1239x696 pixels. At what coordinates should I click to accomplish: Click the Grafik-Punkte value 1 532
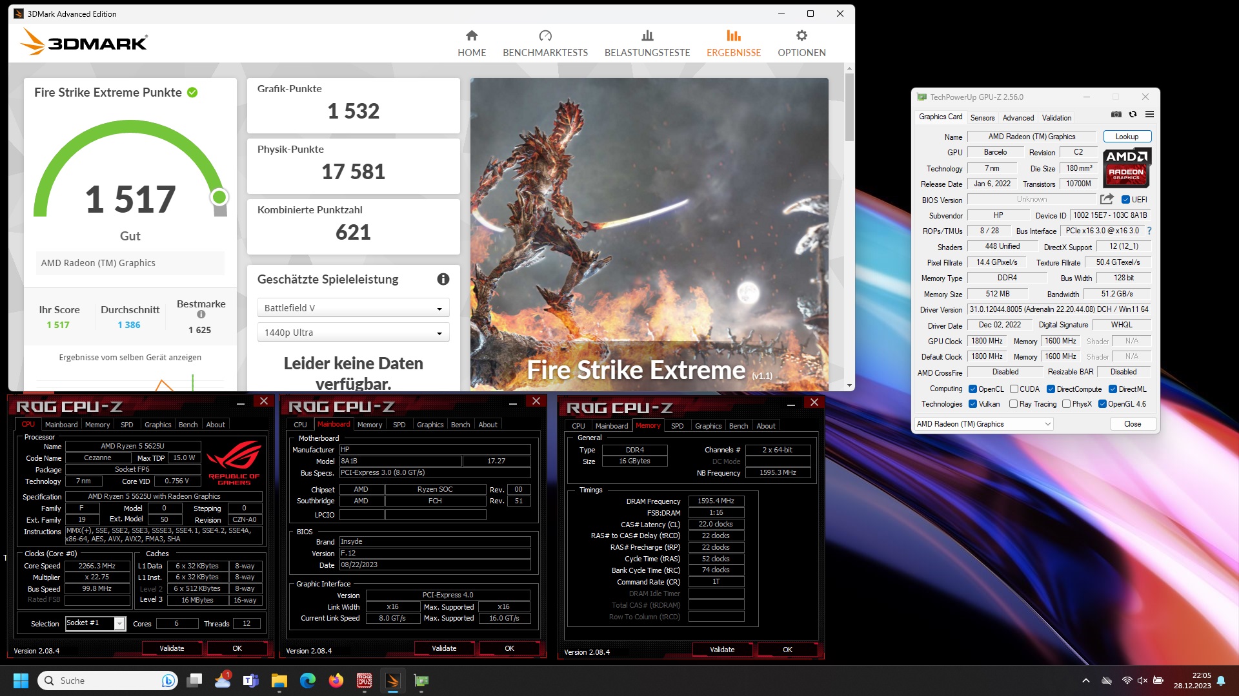click(x=354, y=111)
